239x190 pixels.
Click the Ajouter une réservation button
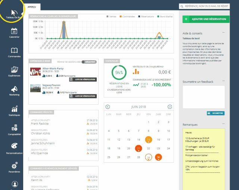click(x=206, y=19)
